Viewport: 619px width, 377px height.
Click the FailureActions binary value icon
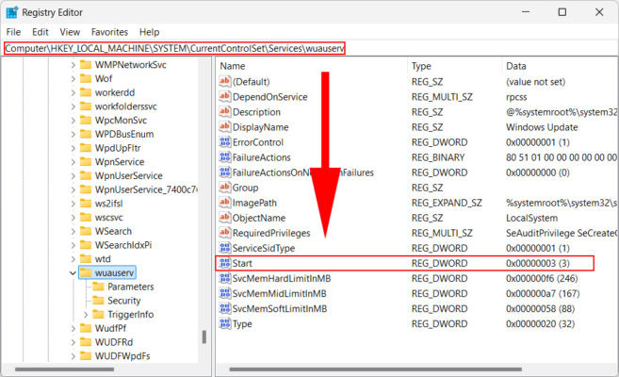click(x=224, y=157)
